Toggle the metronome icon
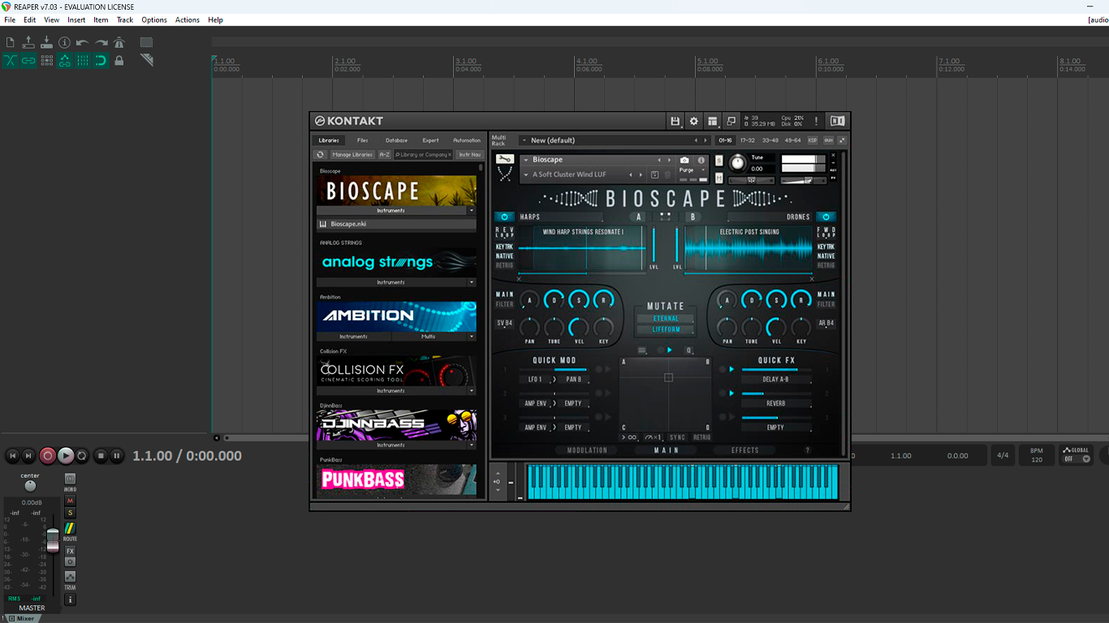 119,42
